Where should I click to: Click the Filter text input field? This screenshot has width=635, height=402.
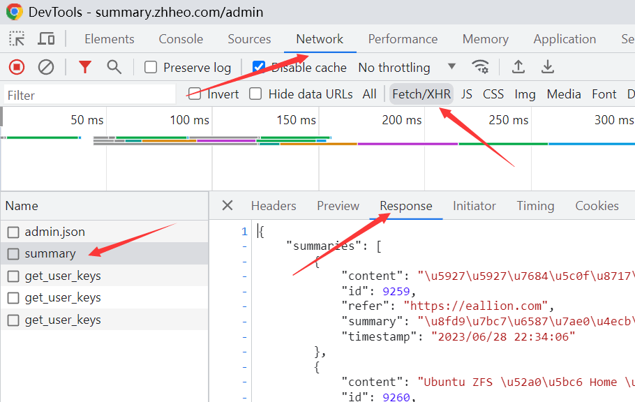coord(89,95)
